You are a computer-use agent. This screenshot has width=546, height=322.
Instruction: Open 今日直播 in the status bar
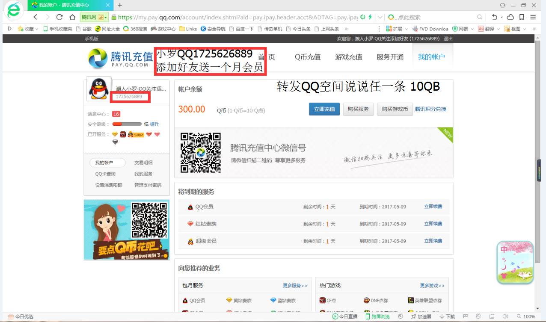coord(345,317)
